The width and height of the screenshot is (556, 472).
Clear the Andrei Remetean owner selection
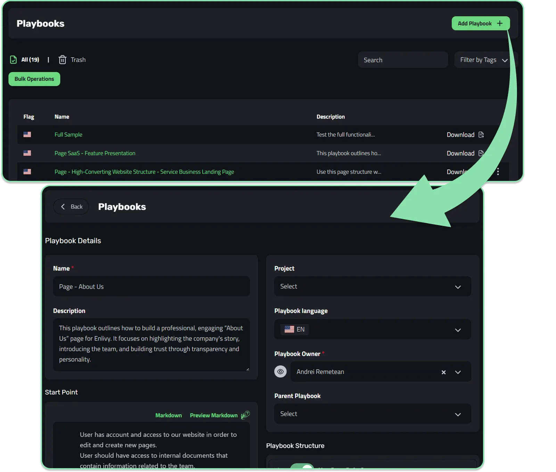click(x=443, y=372)
